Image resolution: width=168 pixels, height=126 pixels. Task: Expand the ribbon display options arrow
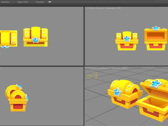tap(52, 2)
